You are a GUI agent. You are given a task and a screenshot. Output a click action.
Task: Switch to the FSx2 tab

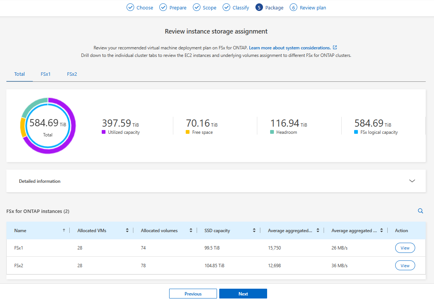pyautogui.click(x=72, y=74)
